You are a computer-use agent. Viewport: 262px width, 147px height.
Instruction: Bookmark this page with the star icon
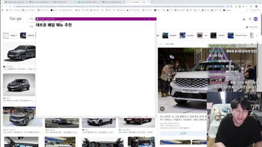(x=231, y=7)
